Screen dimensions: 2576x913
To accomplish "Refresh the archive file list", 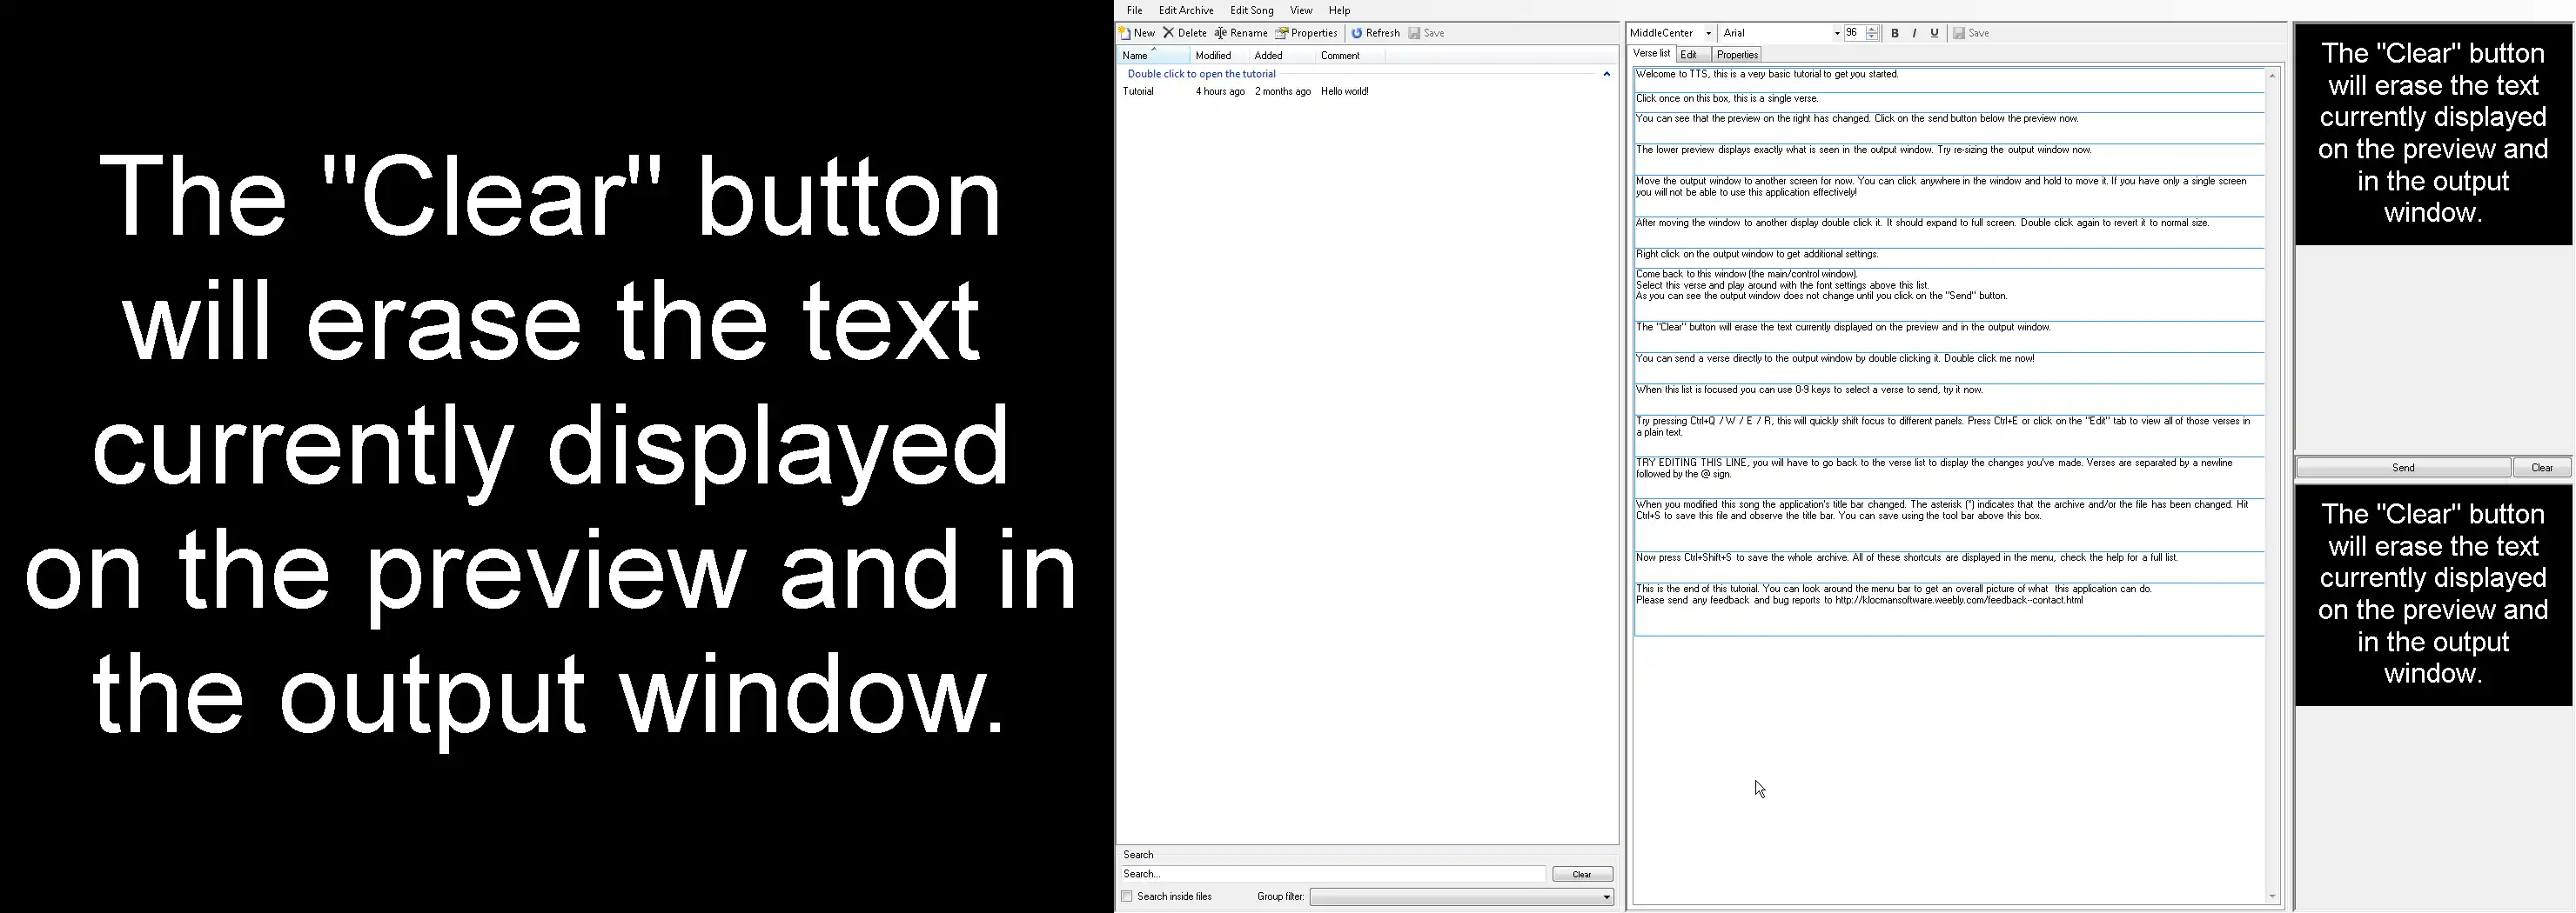I will pos(1375,33).
